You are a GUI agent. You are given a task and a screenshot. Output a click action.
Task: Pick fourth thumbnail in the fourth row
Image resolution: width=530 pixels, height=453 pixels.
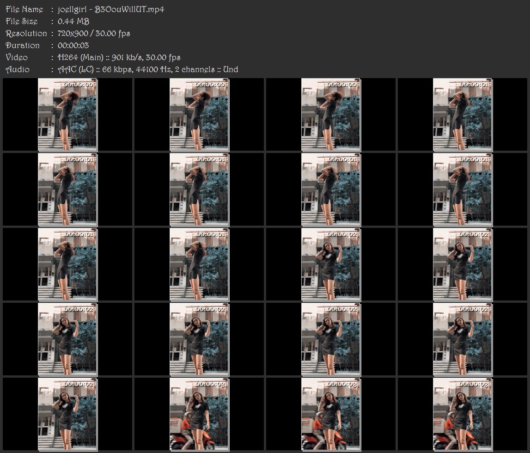(463, 339)
